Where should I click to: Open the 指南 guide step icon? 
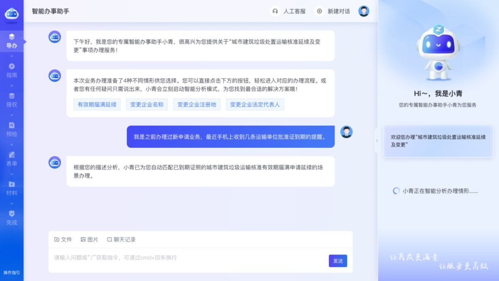12,67
